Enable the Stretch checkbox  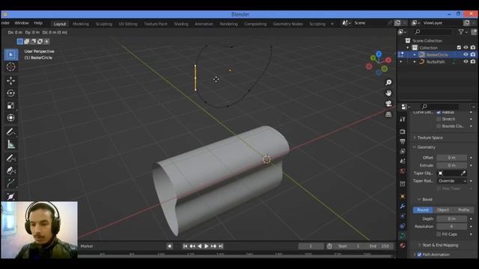tap(439, 119)
